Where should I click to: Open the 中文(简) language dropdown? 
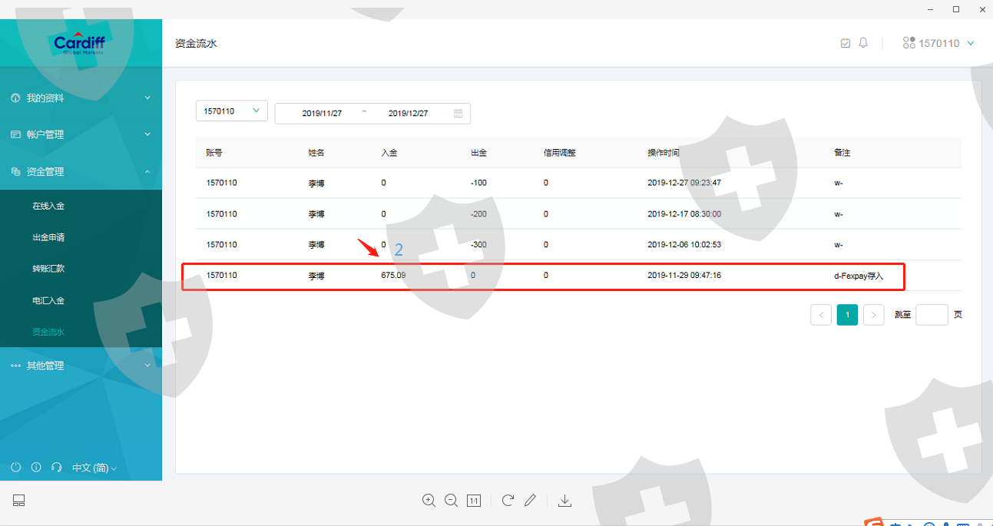tap(94, 468)
